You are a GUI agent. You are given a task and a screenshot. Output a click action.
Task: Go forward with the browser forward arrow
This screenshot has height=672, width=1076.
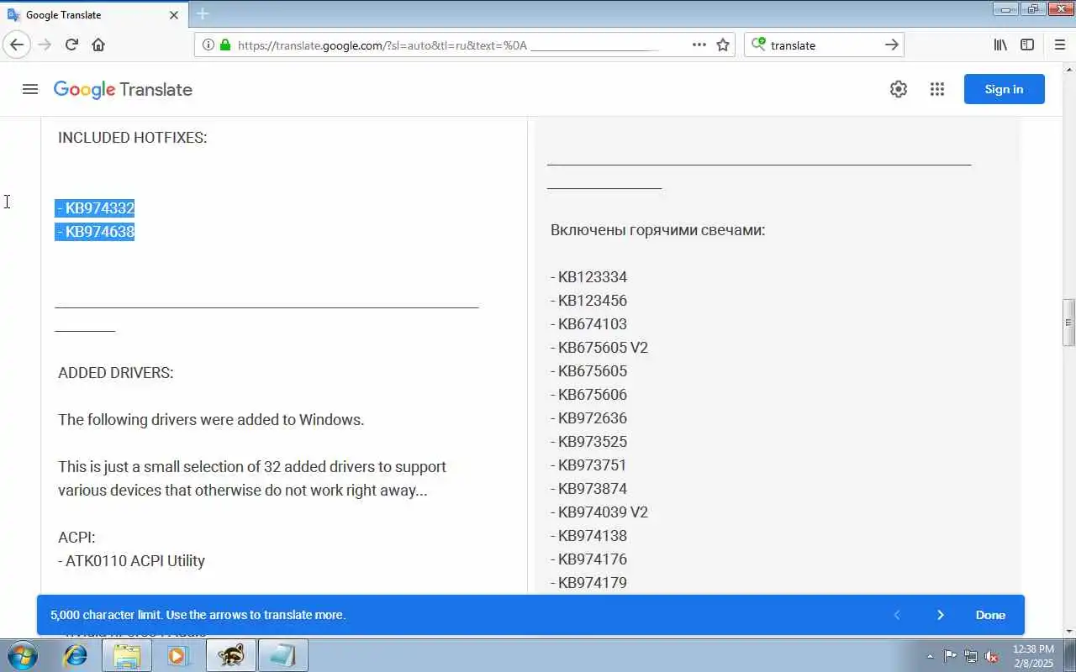tap(45, 45)
